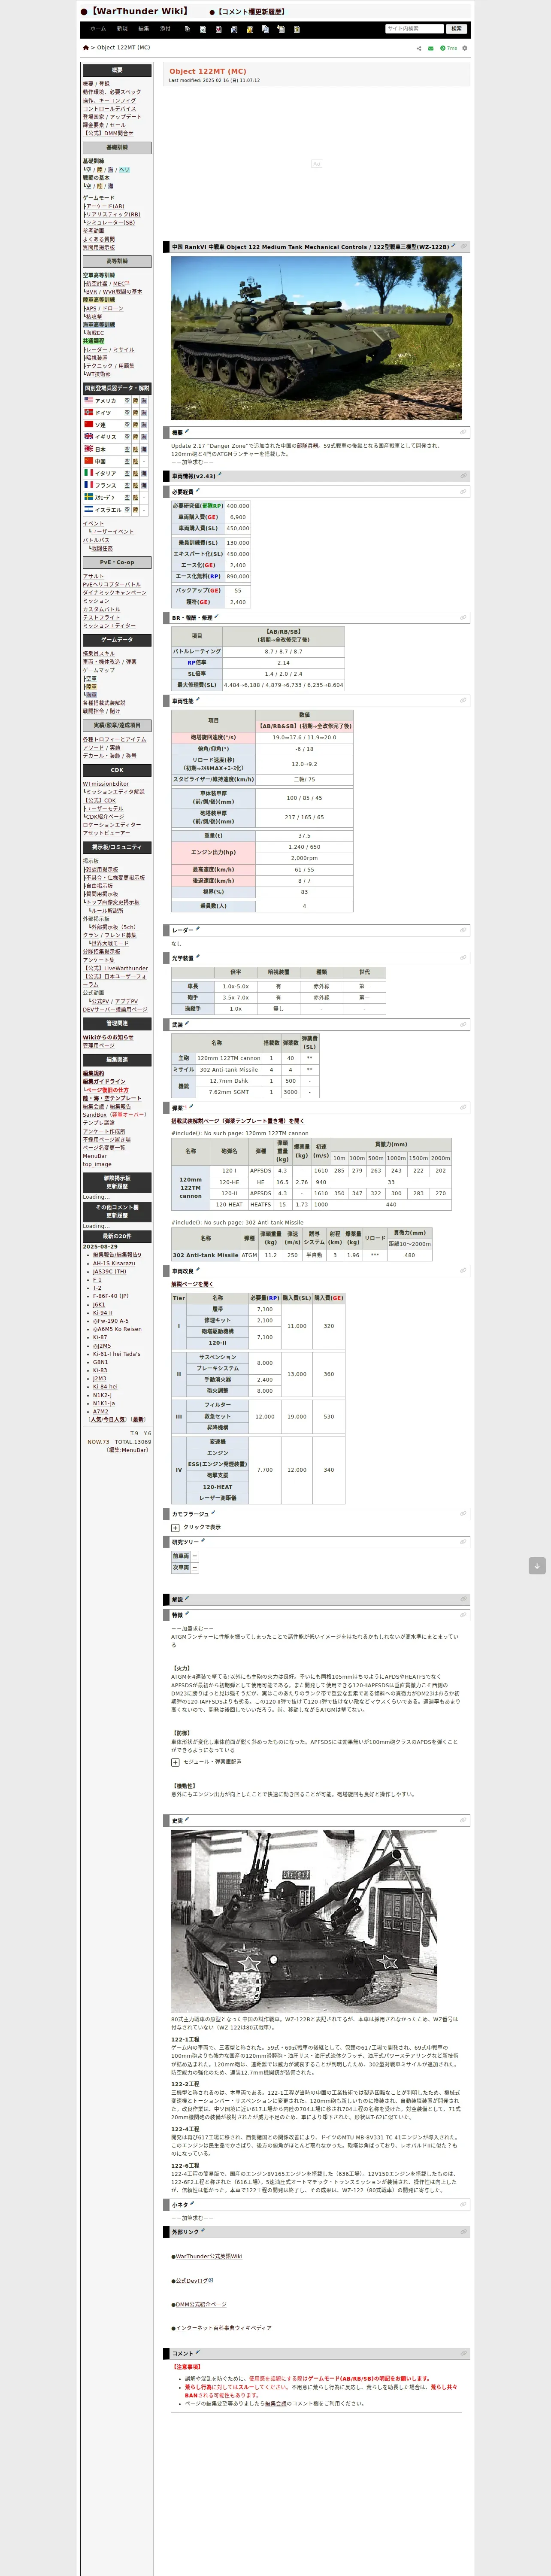The height and width of the screenshot is (2576, 551).
Task: Click the edit pencil icon next to 概要 heading
Action: click(187, 432)
